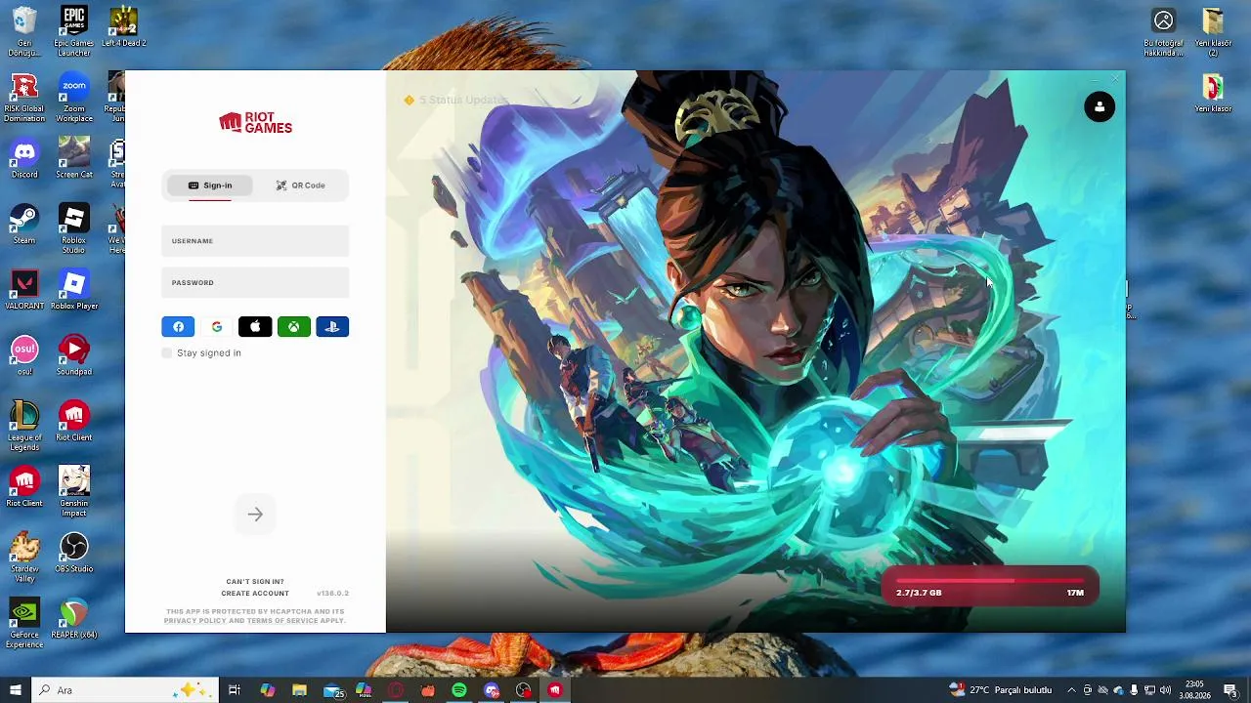The width and height of the screenshot is (1251, 703).
Task: Click the Ara search box on the taskbar
Action: pos(124,690)
